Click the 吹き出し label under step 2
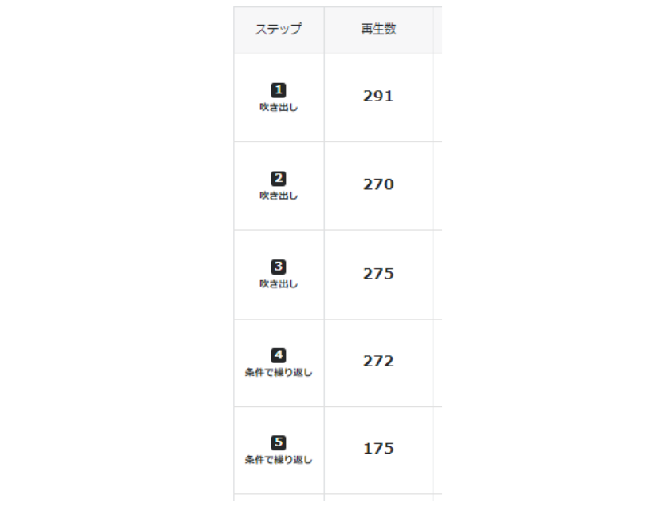The image size is (660, 507). coord(279,196)
